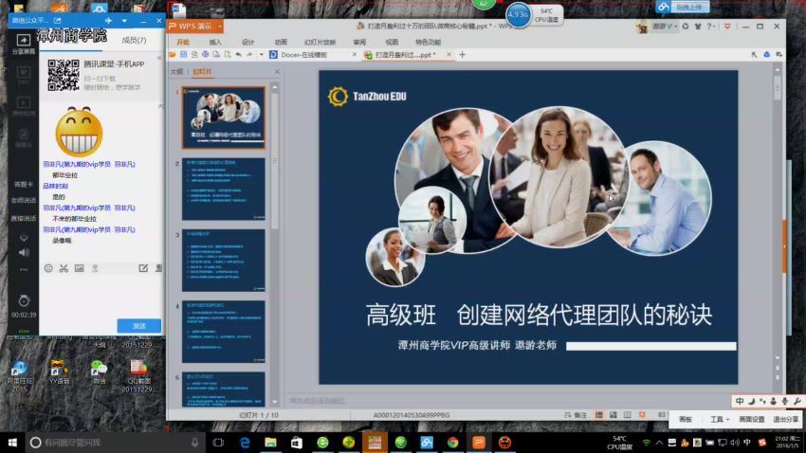Open the Windows Start menu

point(12,443)
